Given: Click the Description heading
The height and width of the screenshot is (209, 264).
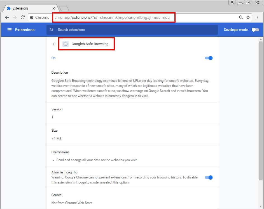Looking at the screenshot, I should click(x=60, y=73).
